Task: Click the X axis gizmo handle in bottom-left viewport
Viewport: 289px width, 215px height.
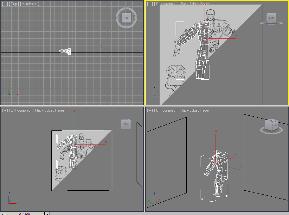Action: tap(90, 144)
